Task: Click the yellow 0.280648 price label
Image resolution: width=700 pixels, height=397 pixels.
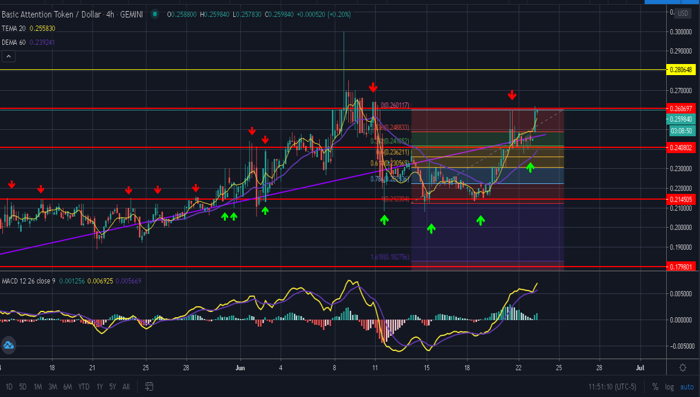Action: click(x=681, y=70)
